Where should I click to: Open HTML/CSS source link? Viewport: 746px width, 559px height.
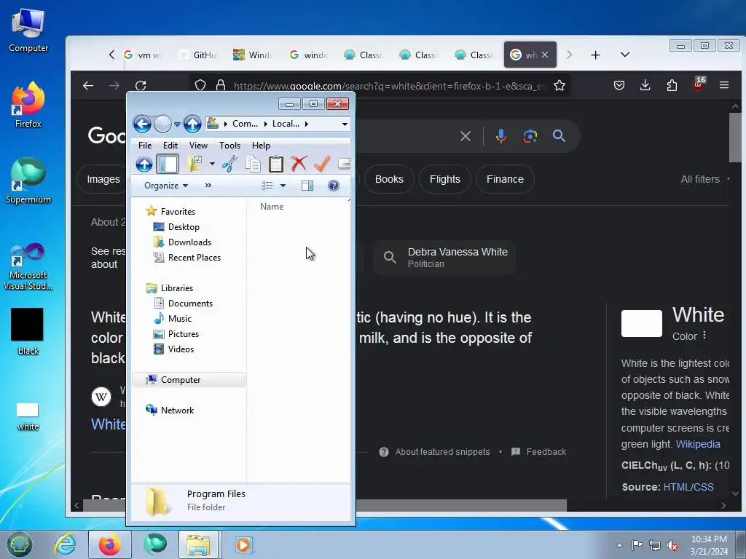click(x=688, y=487)
